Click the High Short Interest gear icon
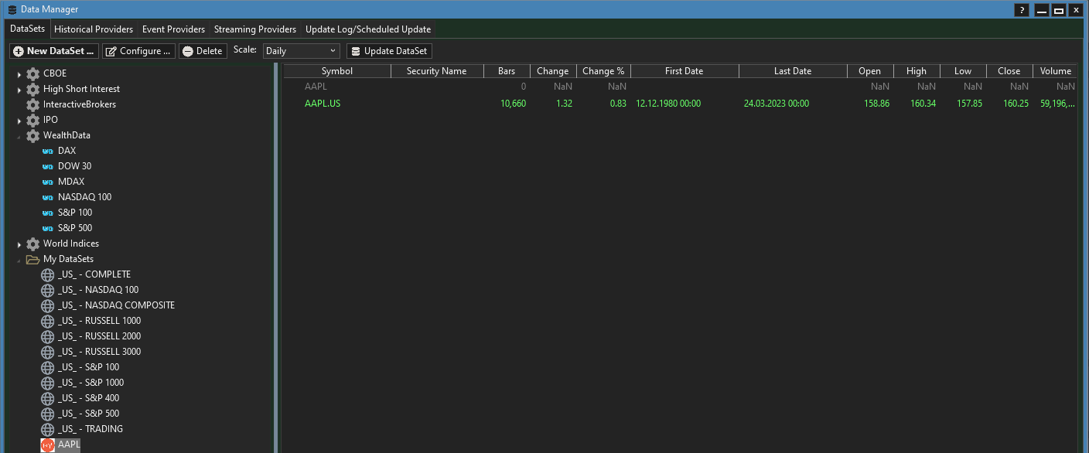This screenshot has width=1089, height=453. [x=32, y=89]
